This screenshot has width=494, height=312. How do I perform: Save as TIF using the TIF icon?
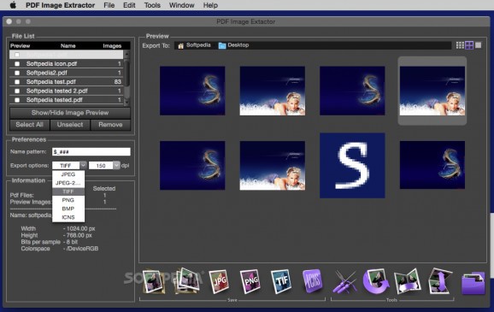click(x=281, y=281)
